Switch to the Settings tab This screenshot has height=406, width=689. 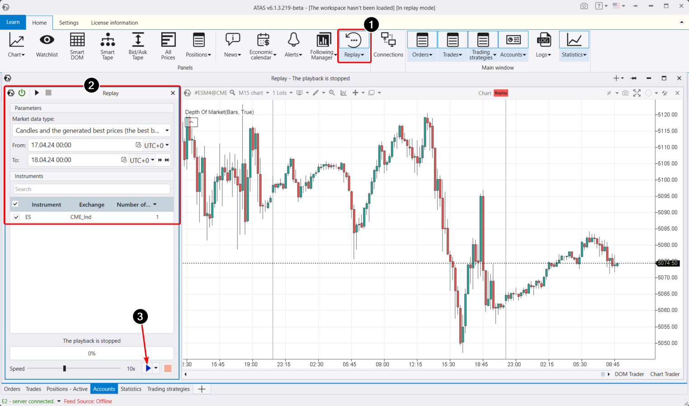69,23
